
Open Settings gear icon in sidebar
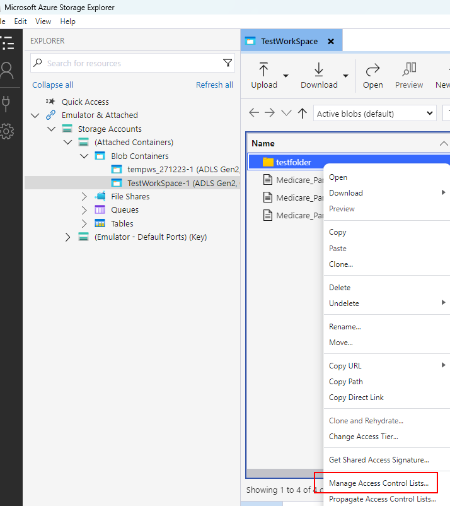click(x=7, y=131)
